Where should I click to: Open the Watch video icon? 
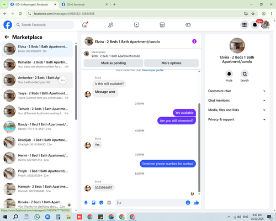136,25
